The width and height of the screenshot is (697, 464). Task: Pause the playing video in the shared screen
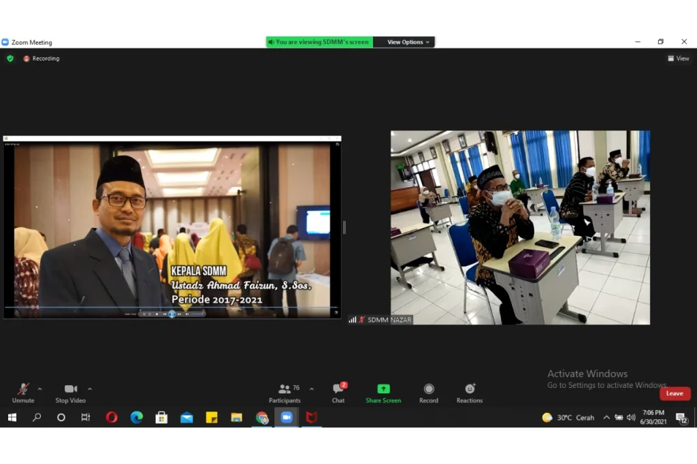[172, 314]
